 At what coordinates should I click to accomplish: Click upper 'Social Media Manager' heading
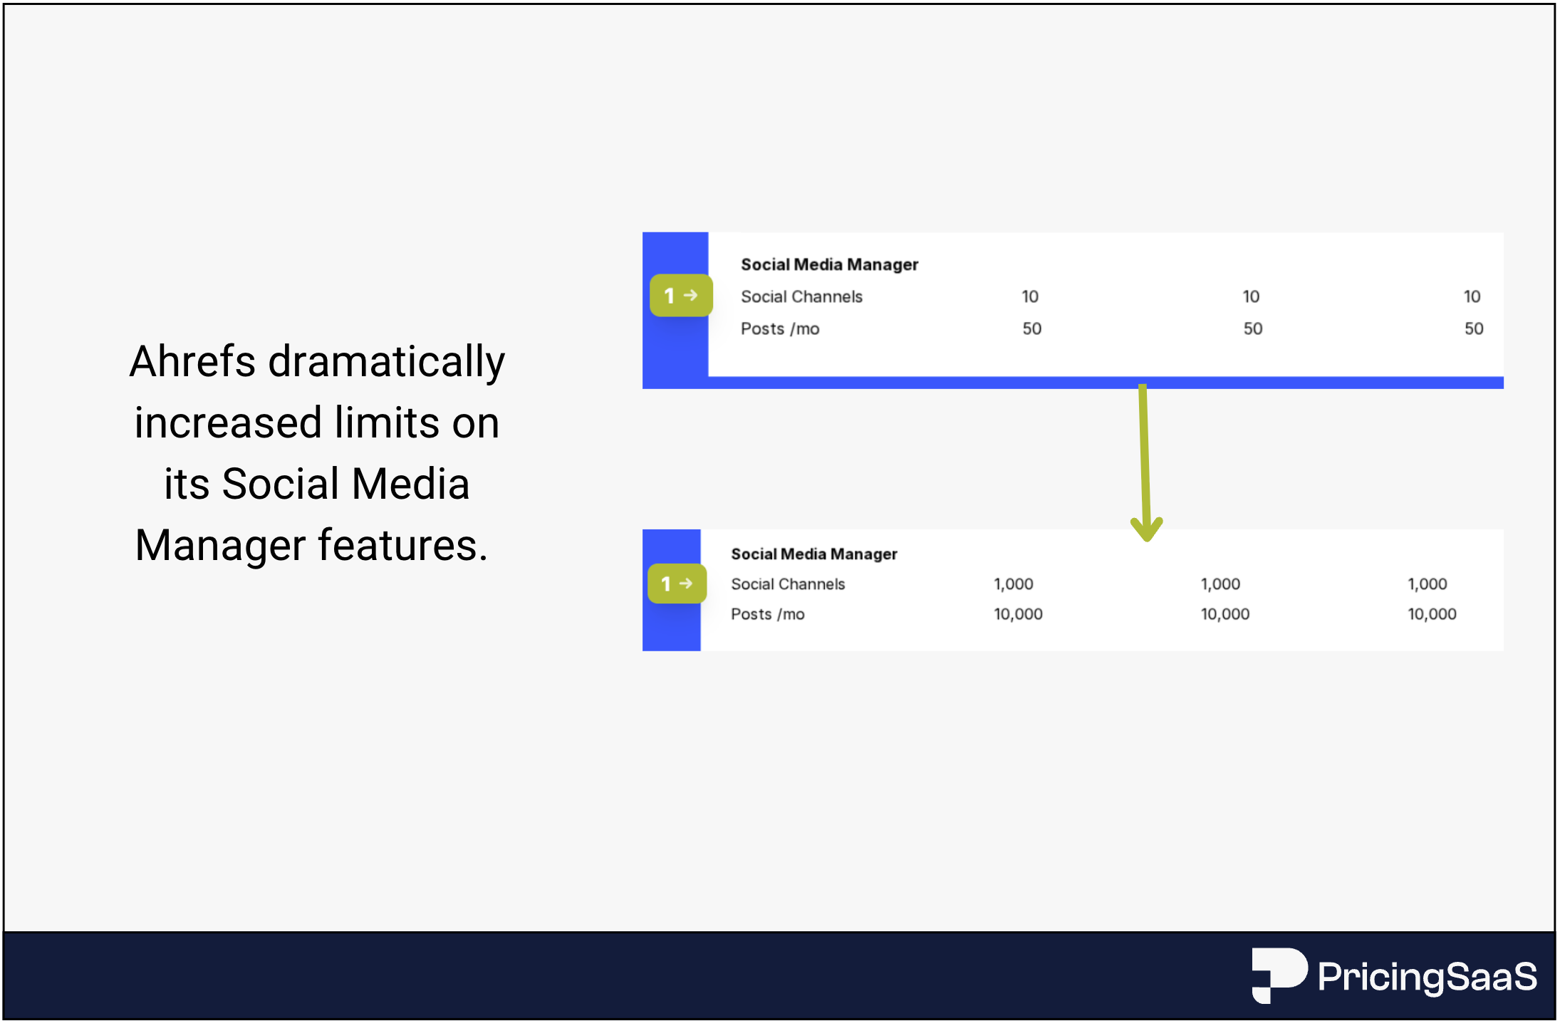[829, 264]
